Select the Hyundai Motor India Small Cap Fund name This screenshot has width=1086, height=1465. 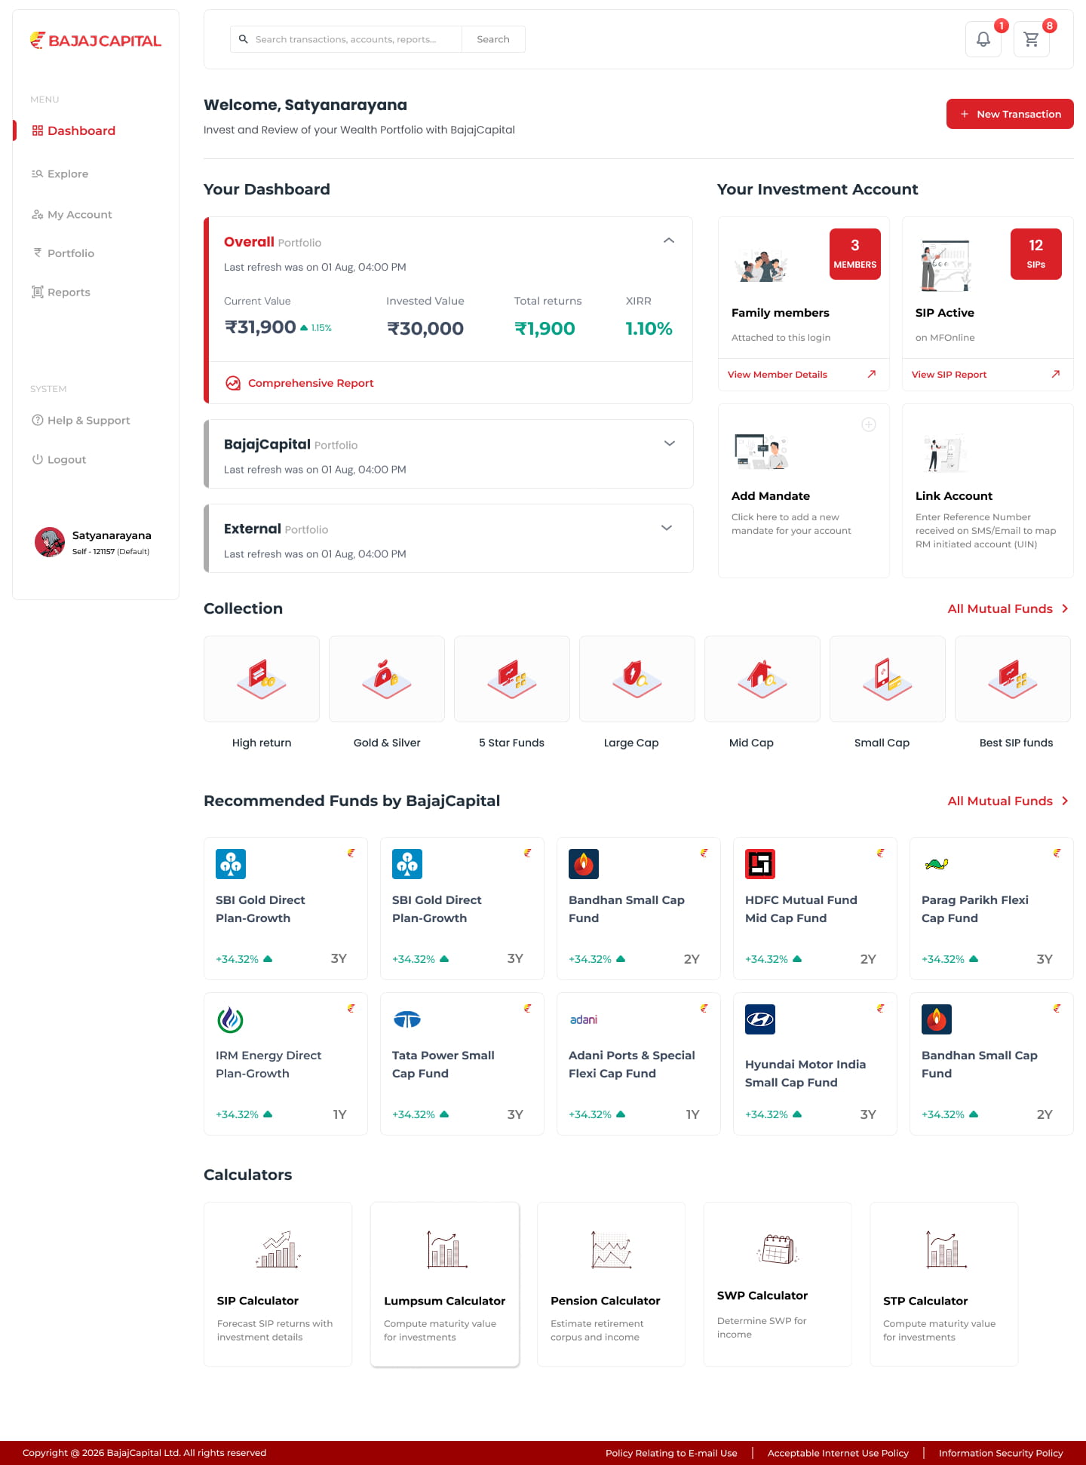(x=805, y=1073)
